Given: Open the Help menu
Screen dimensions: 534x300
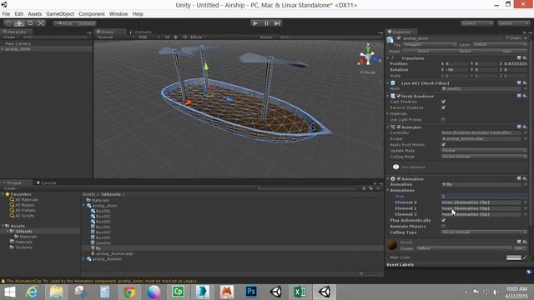Looking at the screenshot, I should pyautogui.click(x=138, y=14).
